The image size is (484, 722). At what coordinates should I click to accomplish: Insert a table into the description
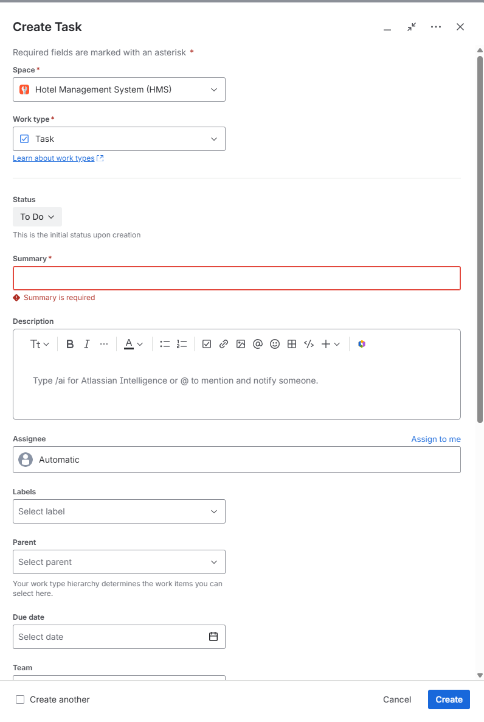292,344
